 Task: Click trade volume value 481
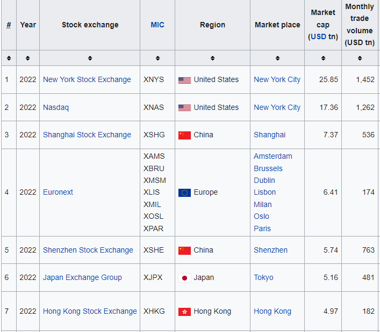pyautogui.click(x=368, y=277)
